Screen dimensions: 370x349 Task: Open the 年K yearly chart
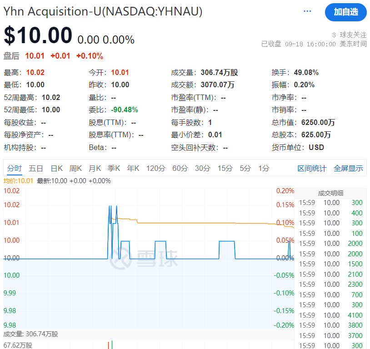[133, 168]
